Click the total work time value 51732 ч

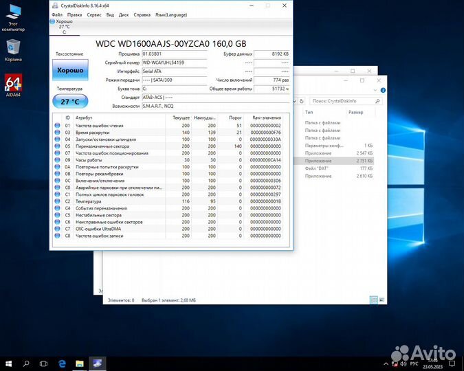pyautogui.click(x=272, y=89)
